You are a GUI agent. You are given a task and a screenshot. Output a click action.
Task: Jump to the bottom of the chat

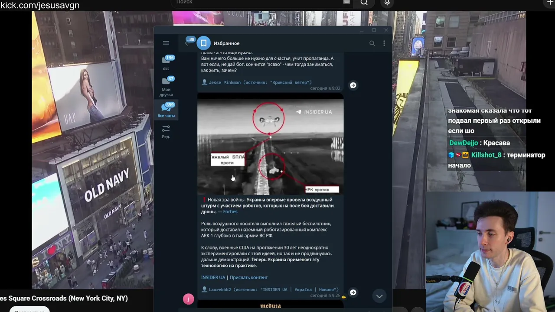(379, 296)
